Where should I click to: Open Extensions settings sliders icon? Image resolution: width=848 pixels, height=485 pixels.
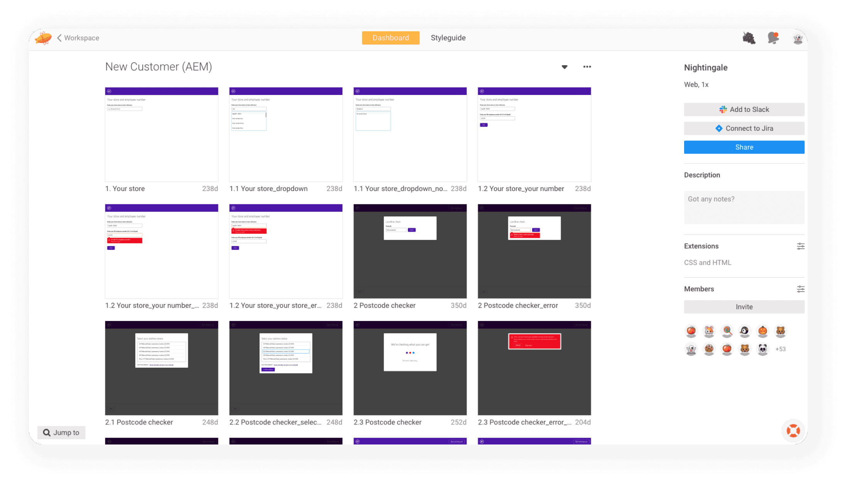coord(800,246)
